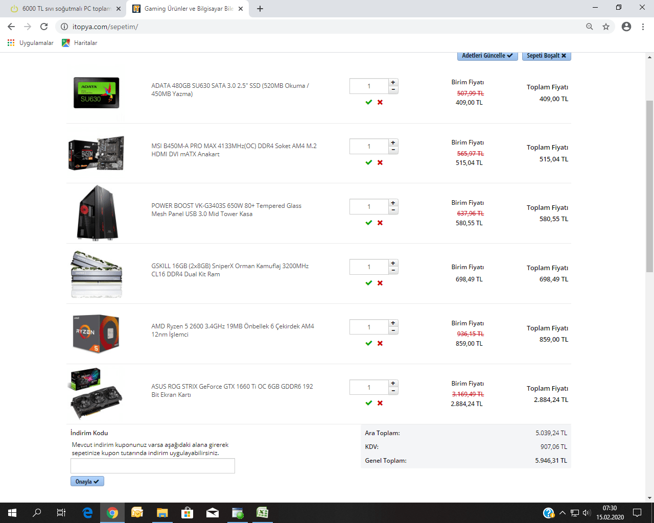Click the AMD Ryzen box thumbnail
The image size is (654, 523).
(97, 334)
